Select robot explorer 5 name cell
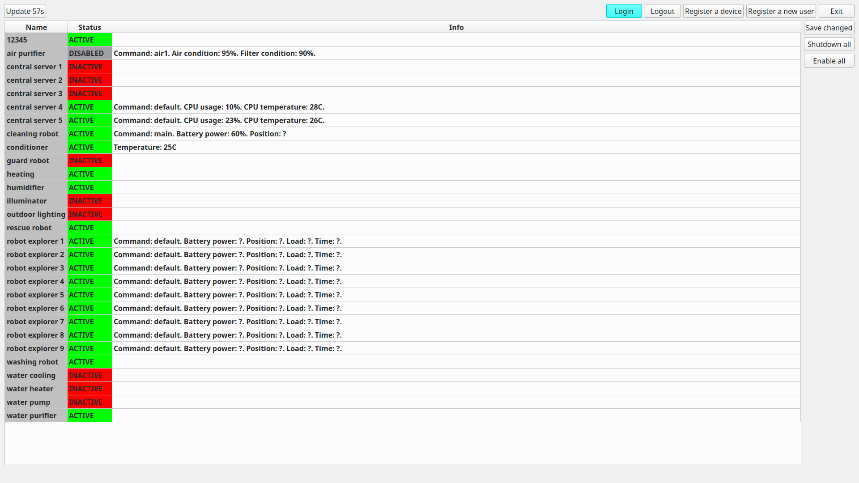Viewport: 859px width, 483px height. pyautogui.click(x=36, y=295)
